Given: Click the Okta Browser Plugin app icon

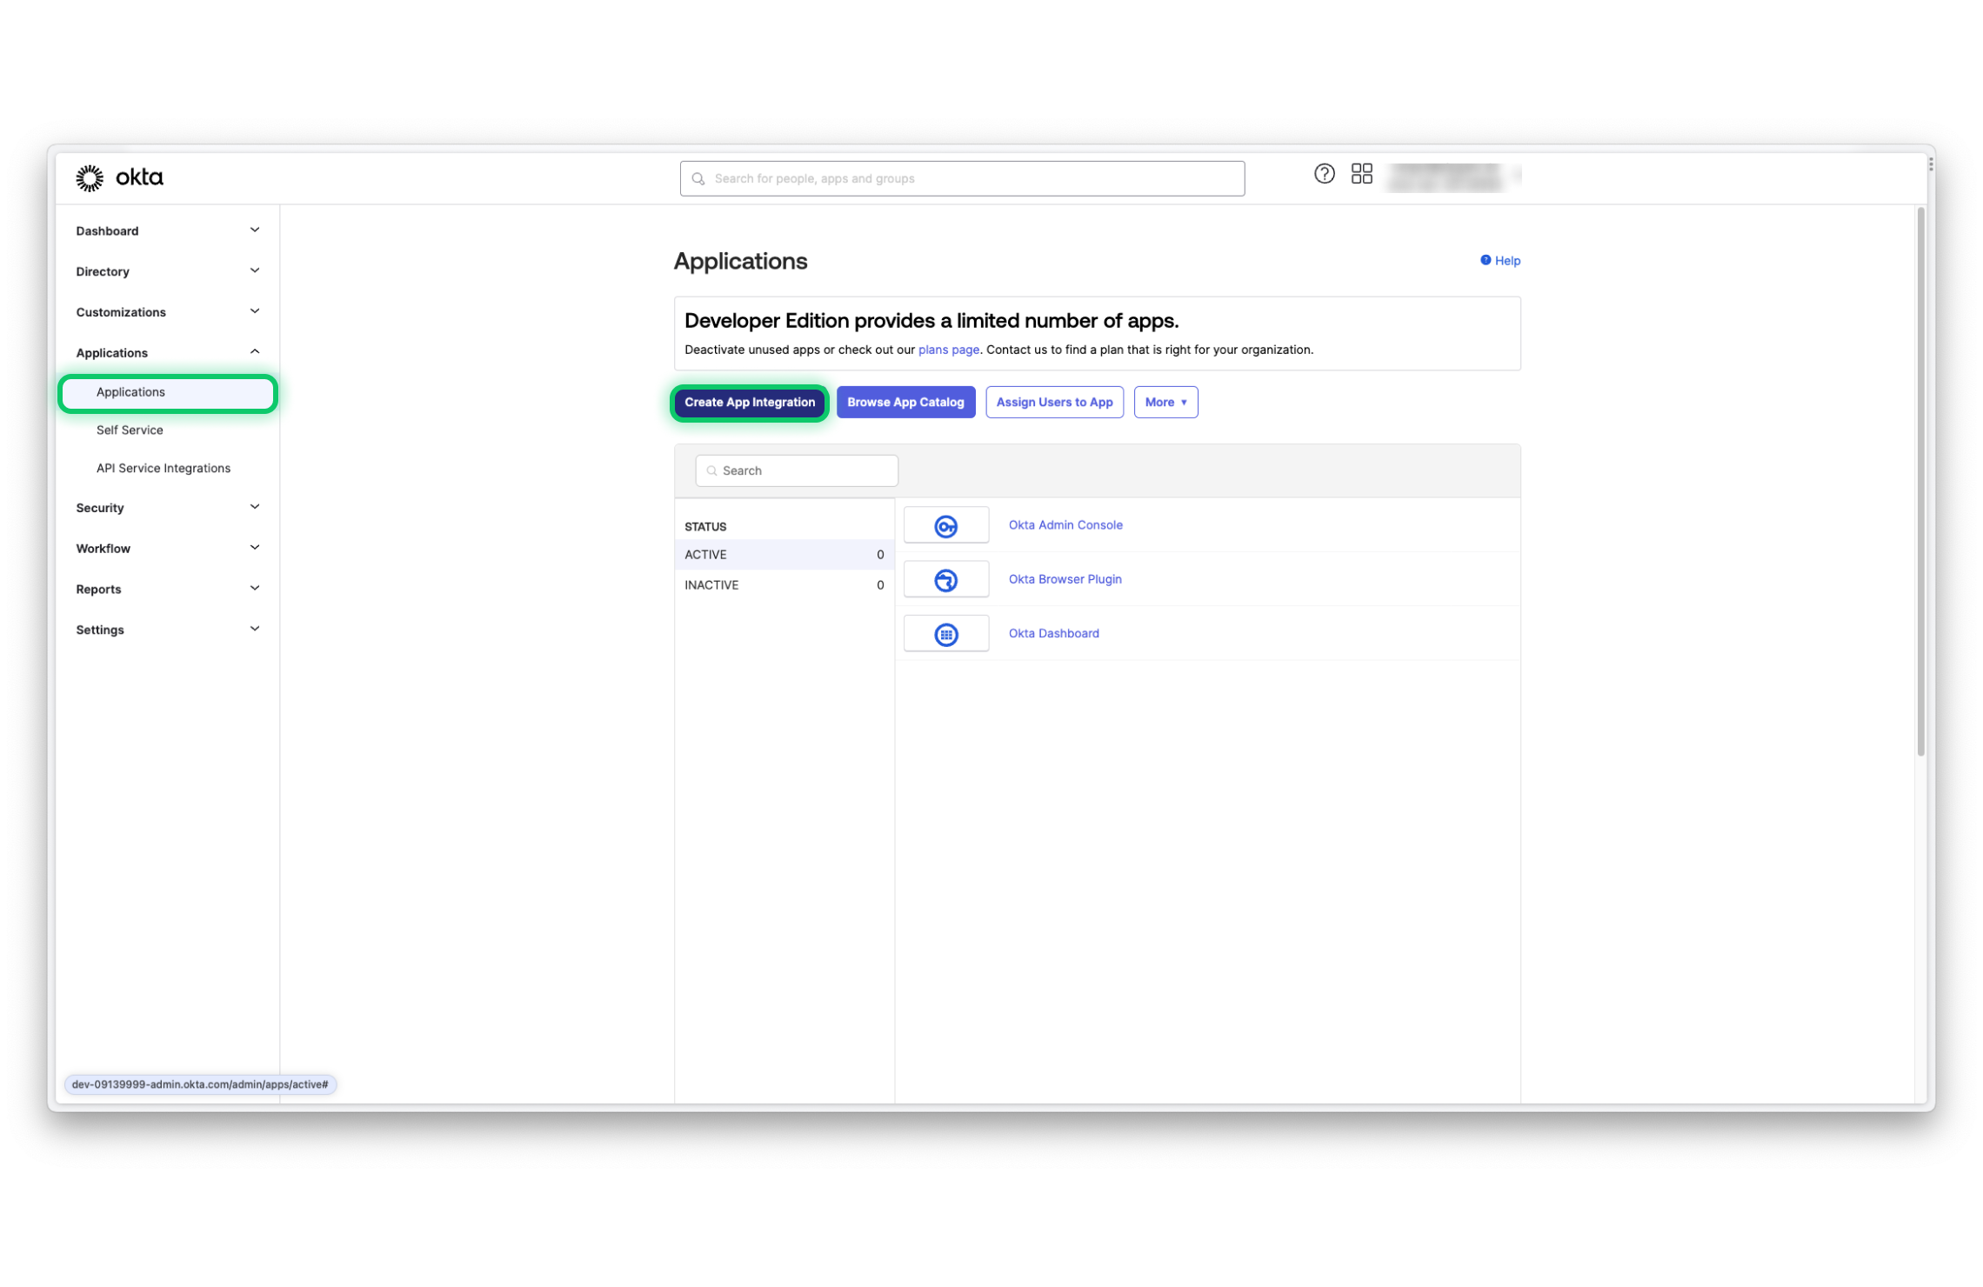Looking at the screenshot, I should [945, 580].
